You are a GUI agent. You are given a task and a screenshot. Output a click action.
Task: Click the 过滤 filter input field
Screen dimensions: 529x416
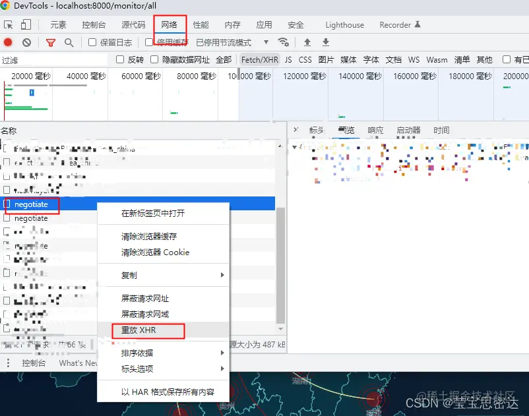point(54,60)
